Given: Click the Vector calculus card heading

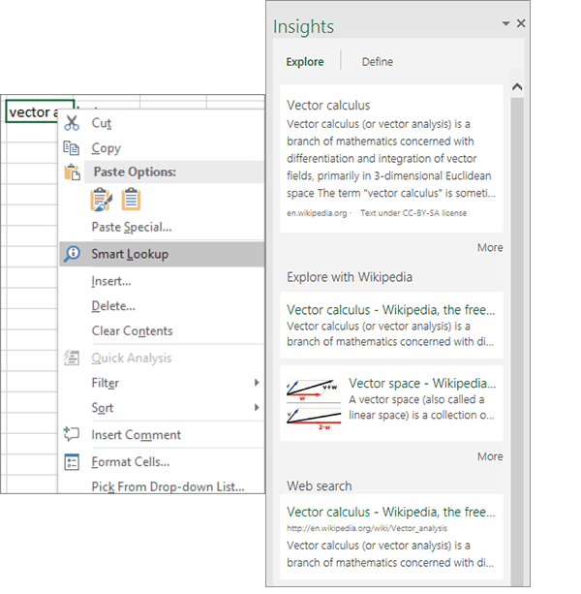Looking at the screenshot, I should click(x=328, y=106).
